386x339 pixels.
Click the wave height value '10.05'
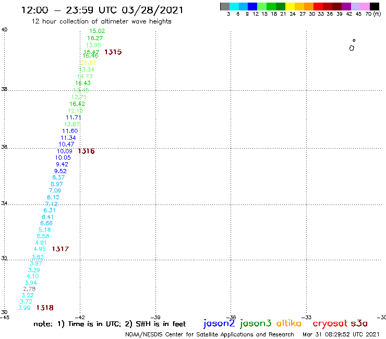pos(63,158)
